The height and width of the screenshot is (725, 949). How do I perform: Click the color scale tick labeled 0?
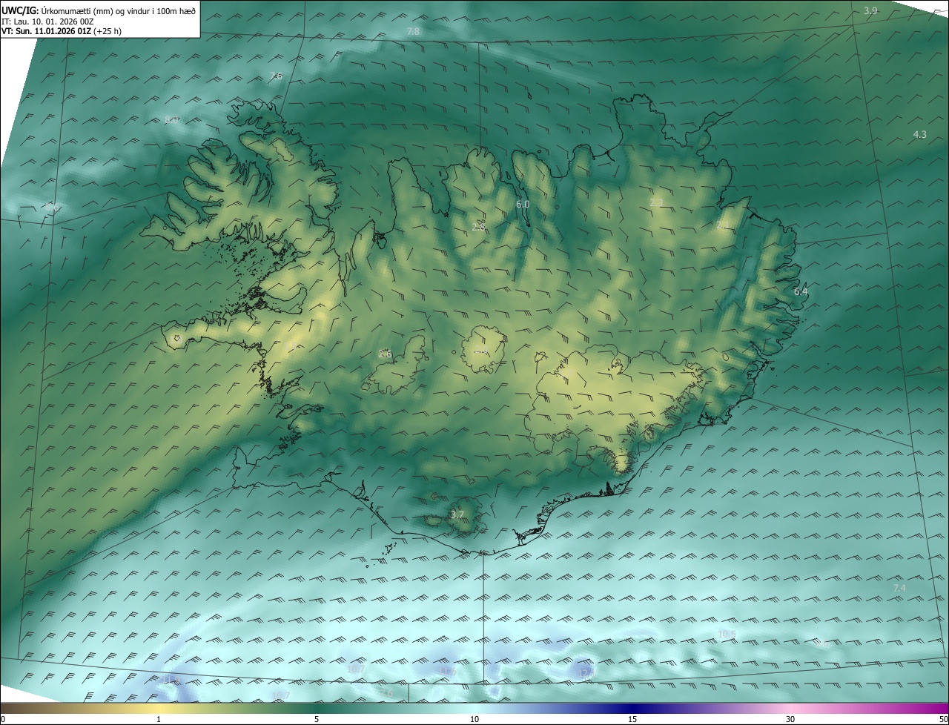(x=3, y=719)
